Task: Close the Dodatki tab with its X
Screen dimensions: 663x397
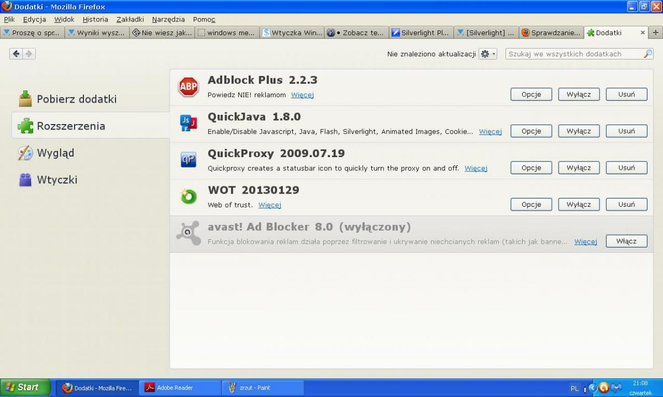Action: tap(643, 33)
